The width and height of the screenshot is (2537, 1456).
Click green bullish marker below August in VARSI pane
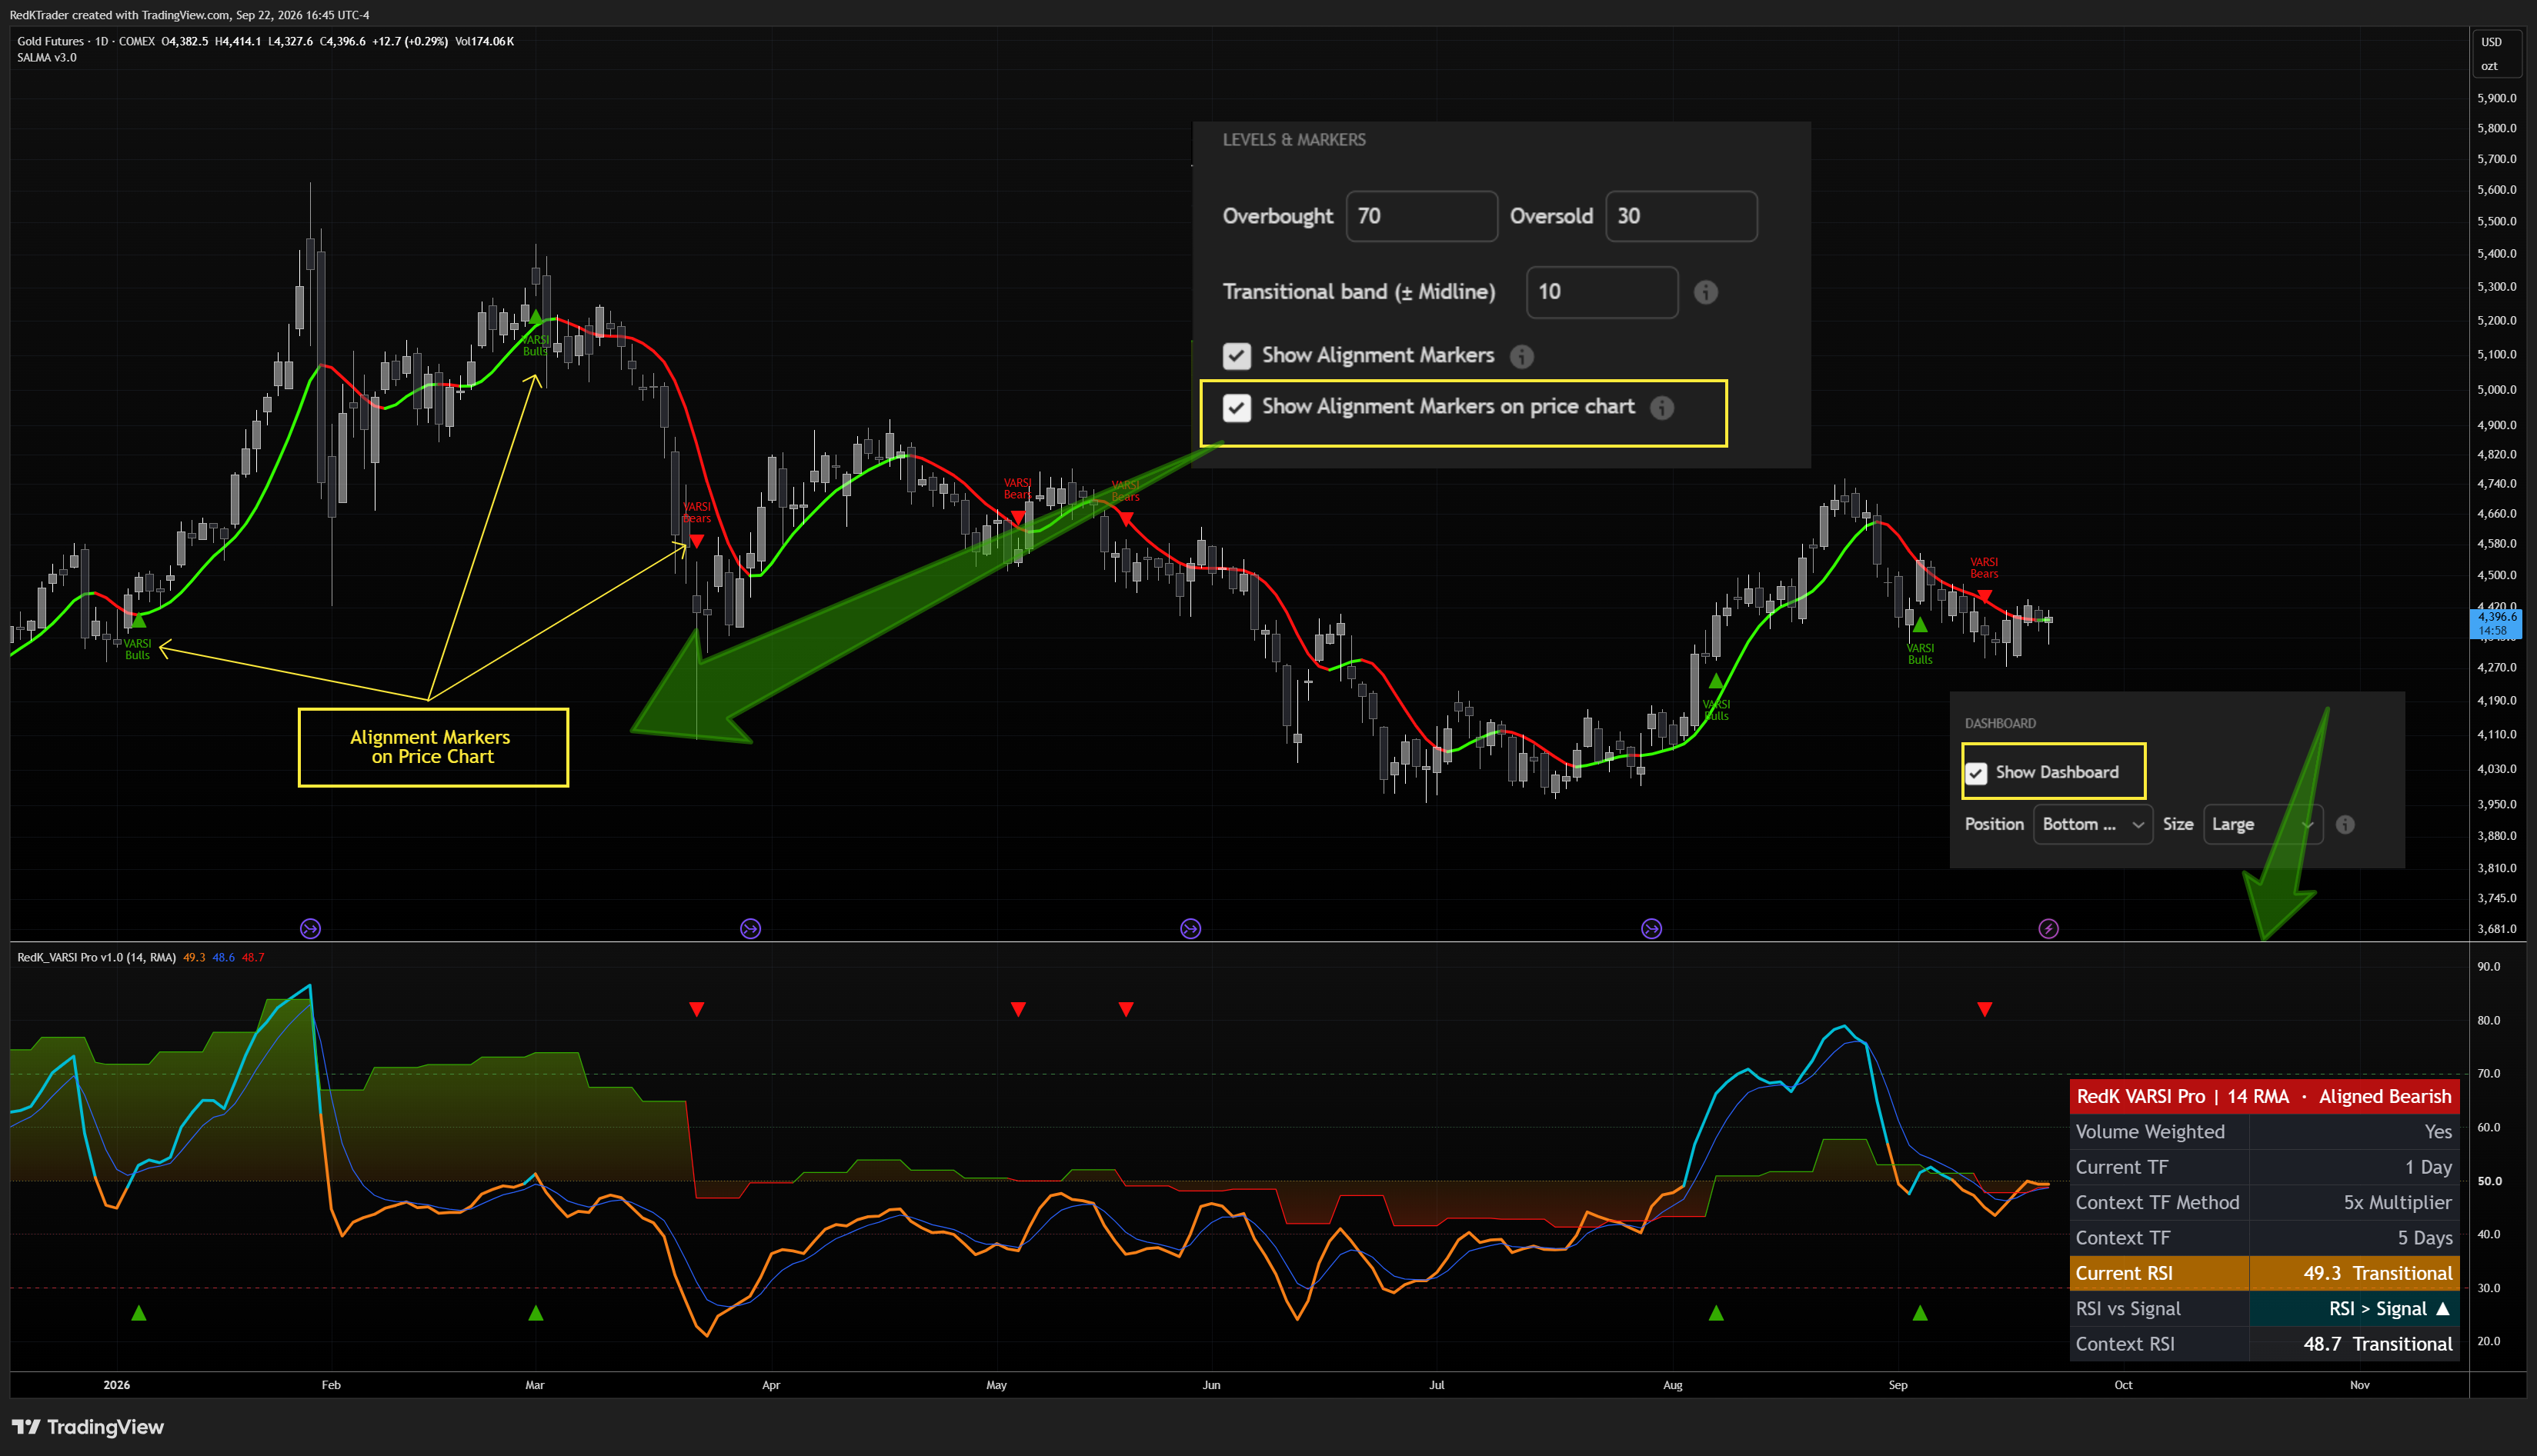[1717, 1313]
